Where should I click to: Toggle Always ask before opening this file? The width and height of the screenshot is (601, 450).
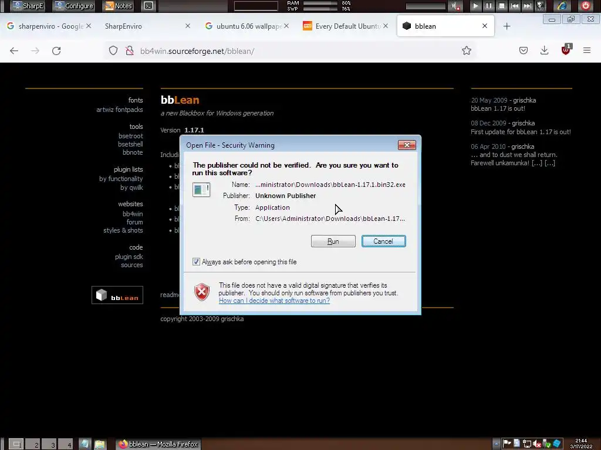[x=196, y=262]
